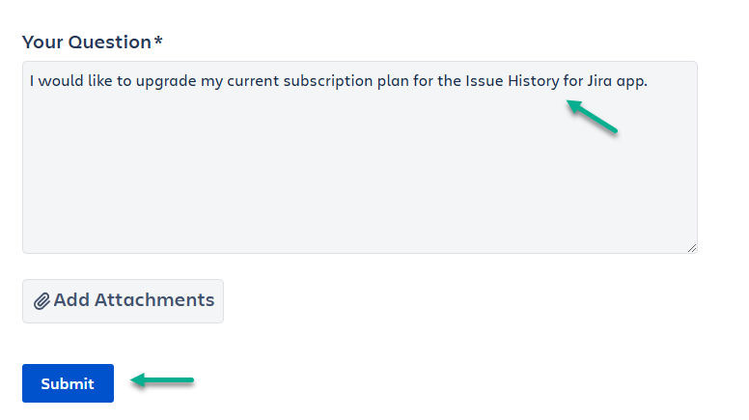Click the green arrow pointing at the question text
This screenshot has height=420, width=749.
coord(591,117)
